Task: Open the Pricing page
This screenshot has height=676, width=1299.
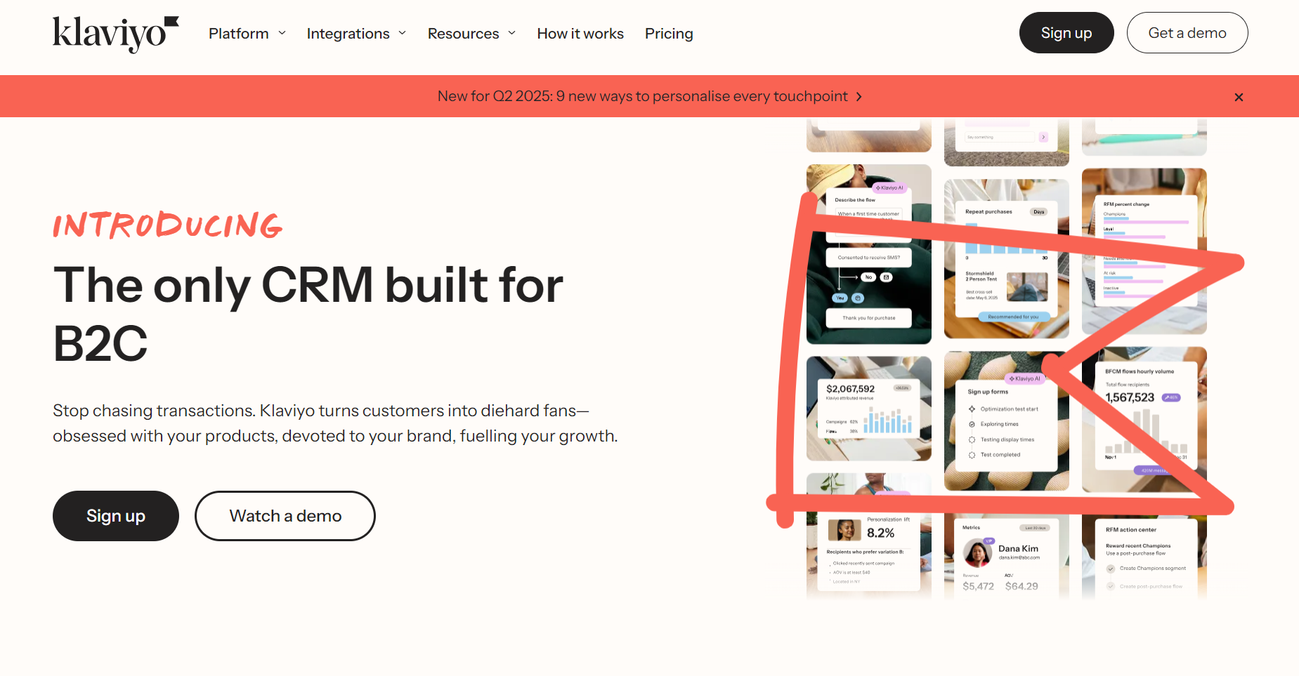Action: point(669,34)
